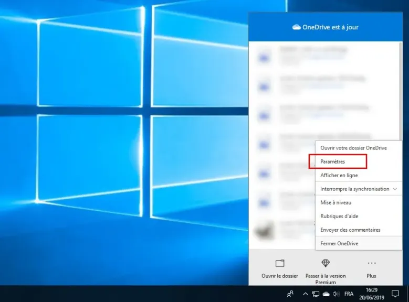
Task: Open the Plus three-dots menu
Action: tap(371, 263)
